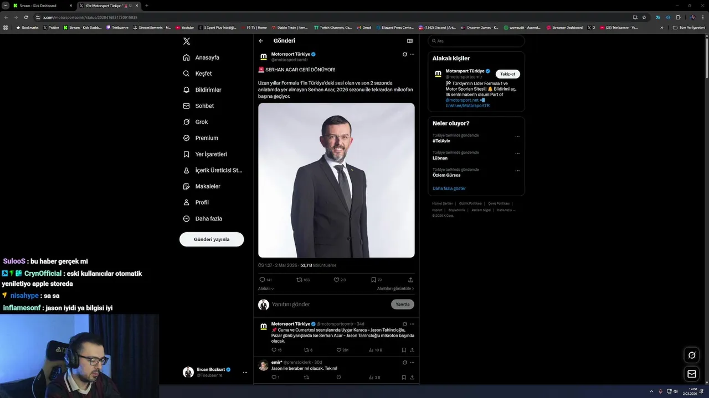Reload the page

point(25,17)
